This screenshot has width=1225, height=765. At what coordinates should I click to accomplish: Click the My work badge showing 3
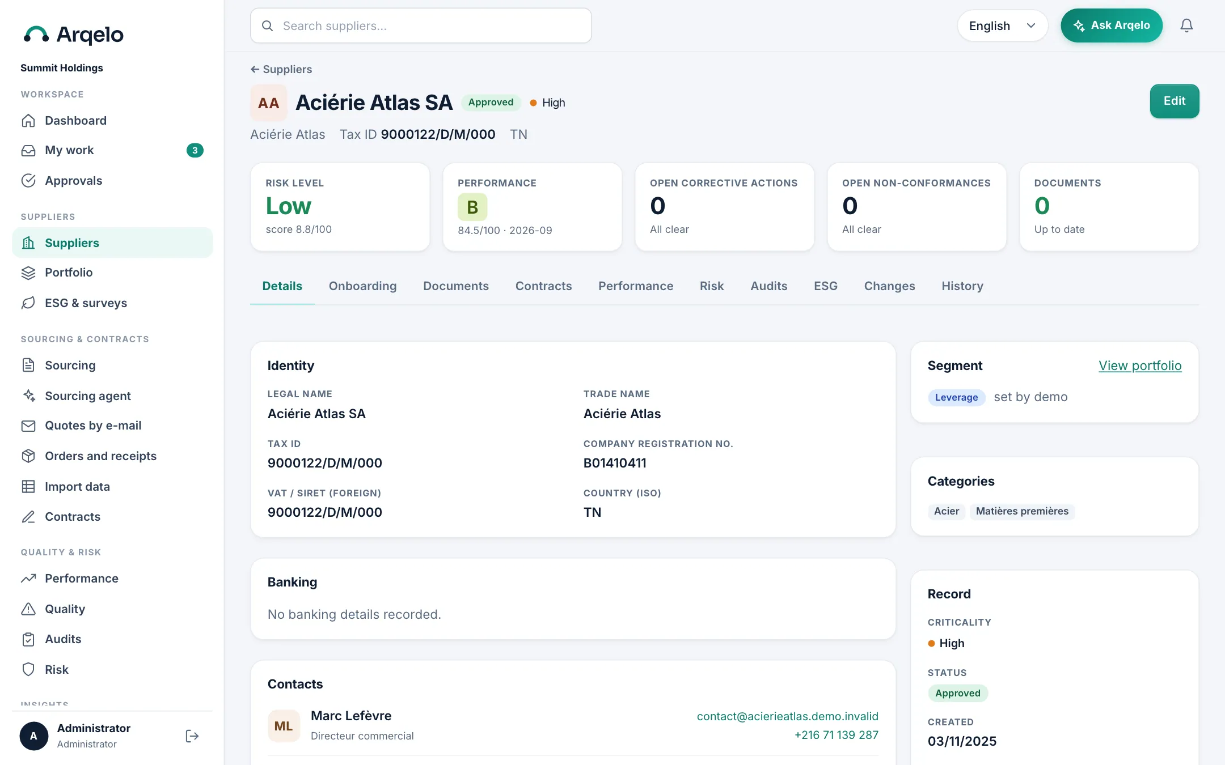point(195,150)
